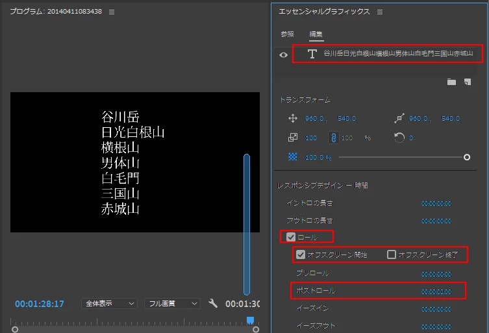
Task: Edit the anchor point X value 960.0
Action: (418, 119)
